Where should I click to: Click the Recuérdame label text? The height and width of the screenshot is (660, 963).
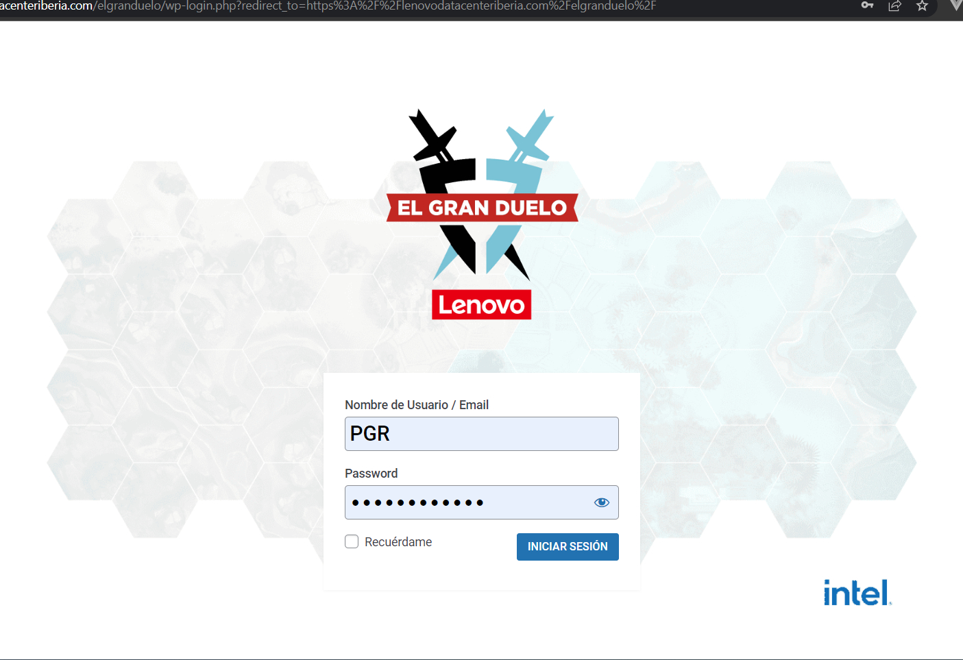(x=398, y=542)
